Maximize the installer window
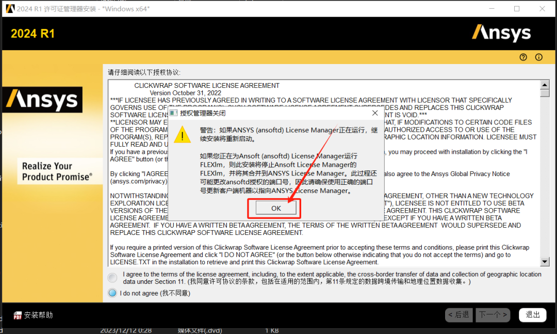557x334 pixels. pos(517,9)
